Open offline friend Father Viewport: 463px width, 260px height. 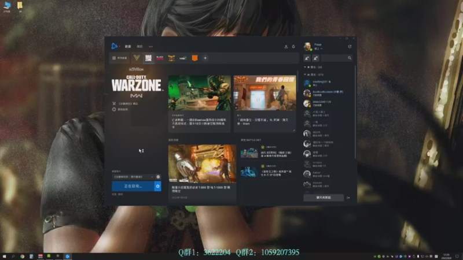coord(328,174)
